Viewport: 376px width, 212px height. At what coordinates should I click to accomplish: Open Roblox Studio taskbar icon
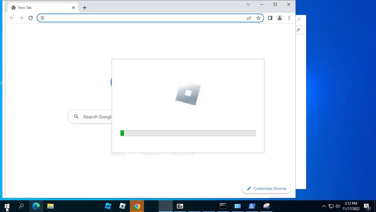point(108,206)
